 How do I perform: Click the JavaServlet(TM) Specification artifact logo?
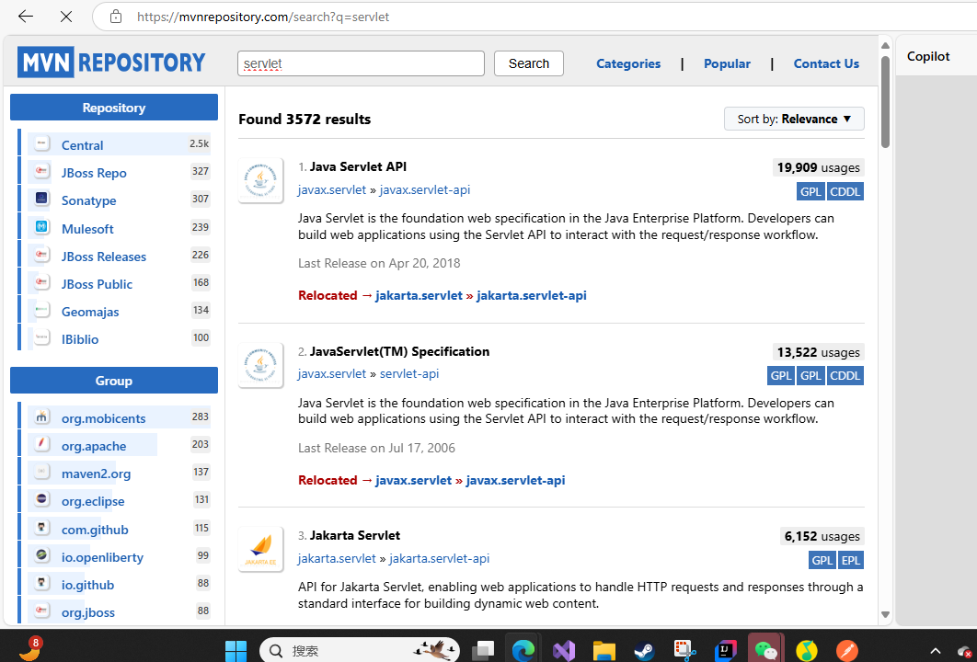[x=261, y=365]
